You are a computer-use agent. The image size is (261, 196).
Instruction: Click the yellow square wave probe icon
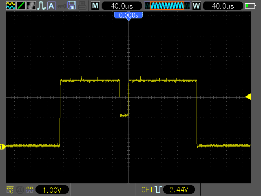point(30,189)
